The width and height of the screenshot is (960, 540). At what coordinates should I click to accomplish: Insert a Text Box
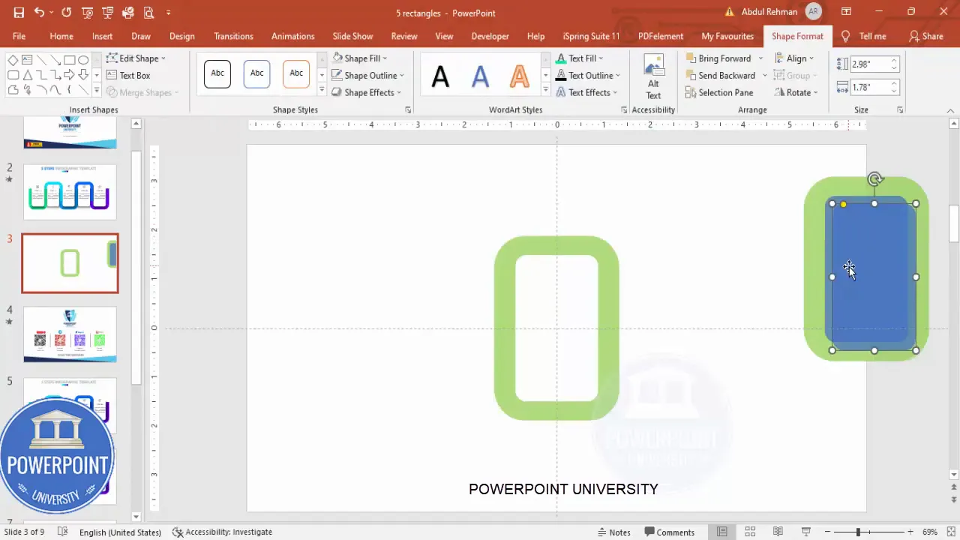[x=128, y=75]
